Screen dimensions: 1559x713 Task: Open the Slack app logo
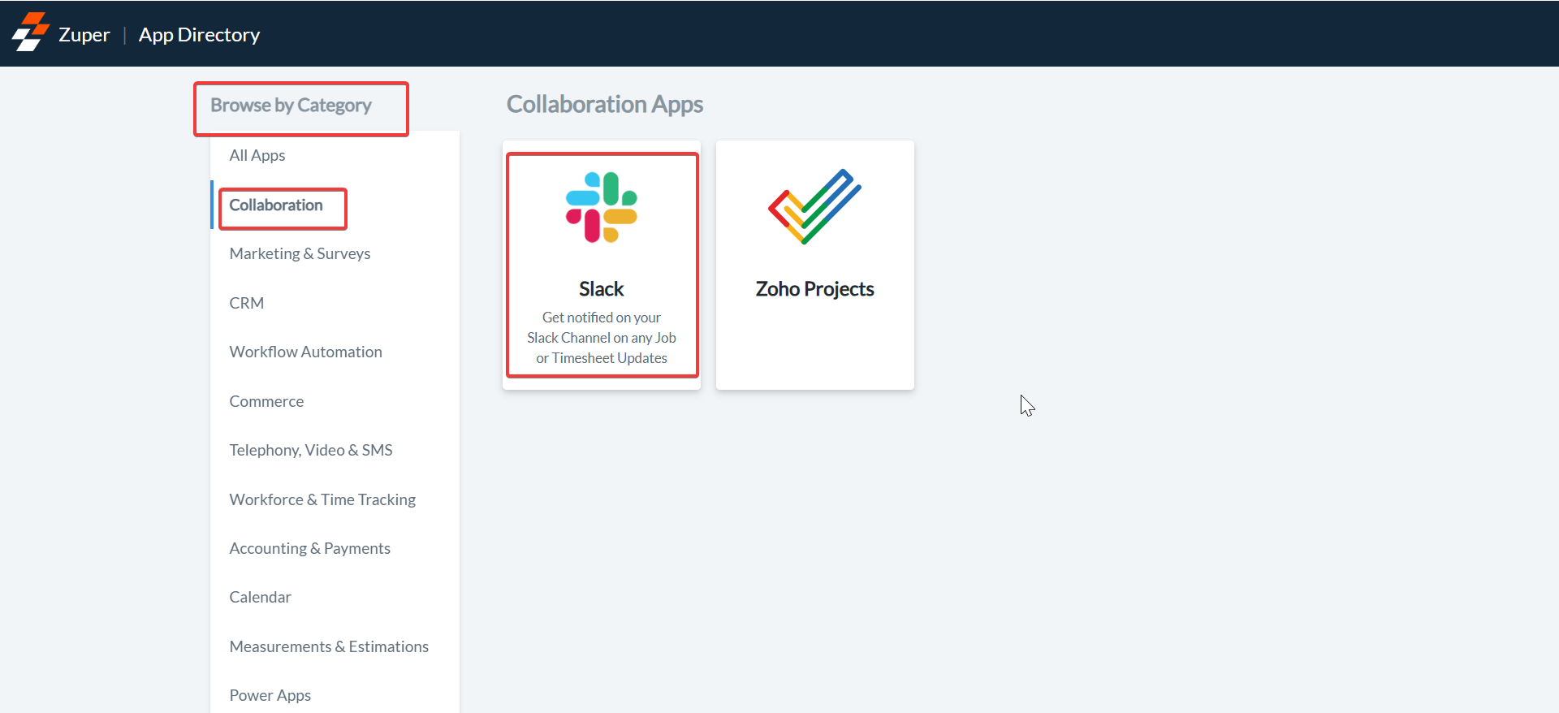coord(602,207)
